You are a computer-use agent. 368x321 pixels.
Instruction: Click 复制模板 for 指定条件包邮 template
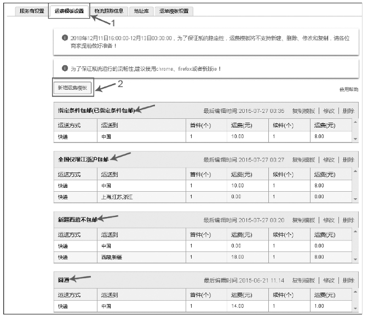pos(303,111)
